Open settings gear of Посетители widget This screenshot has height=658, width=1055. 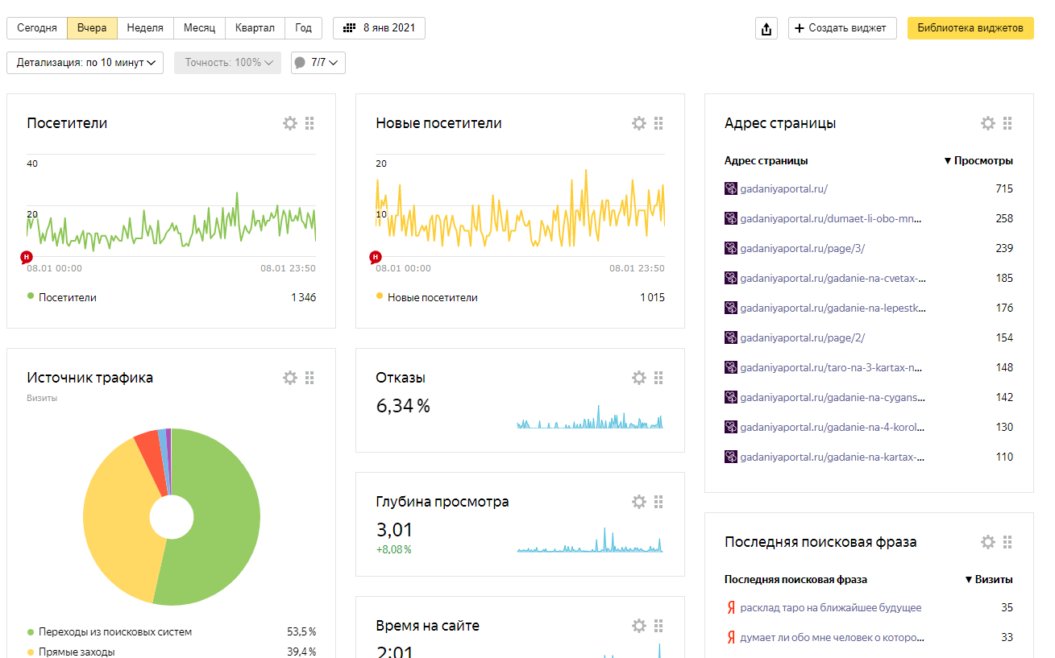[290, 123]
